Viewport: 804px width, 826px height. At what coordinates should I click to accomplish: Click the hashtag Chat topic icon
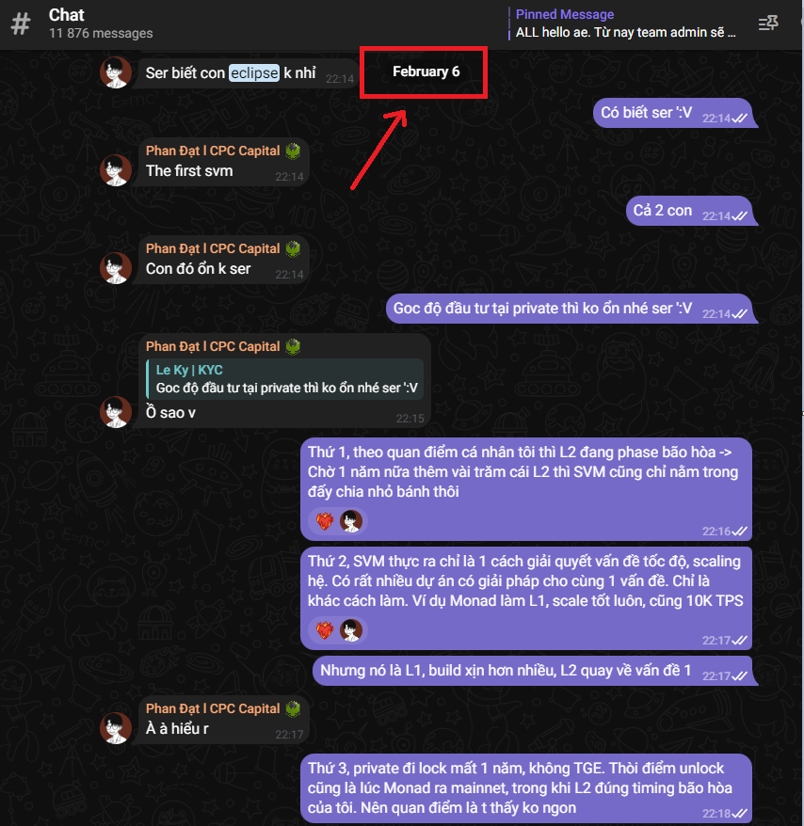tap(21, 24)
